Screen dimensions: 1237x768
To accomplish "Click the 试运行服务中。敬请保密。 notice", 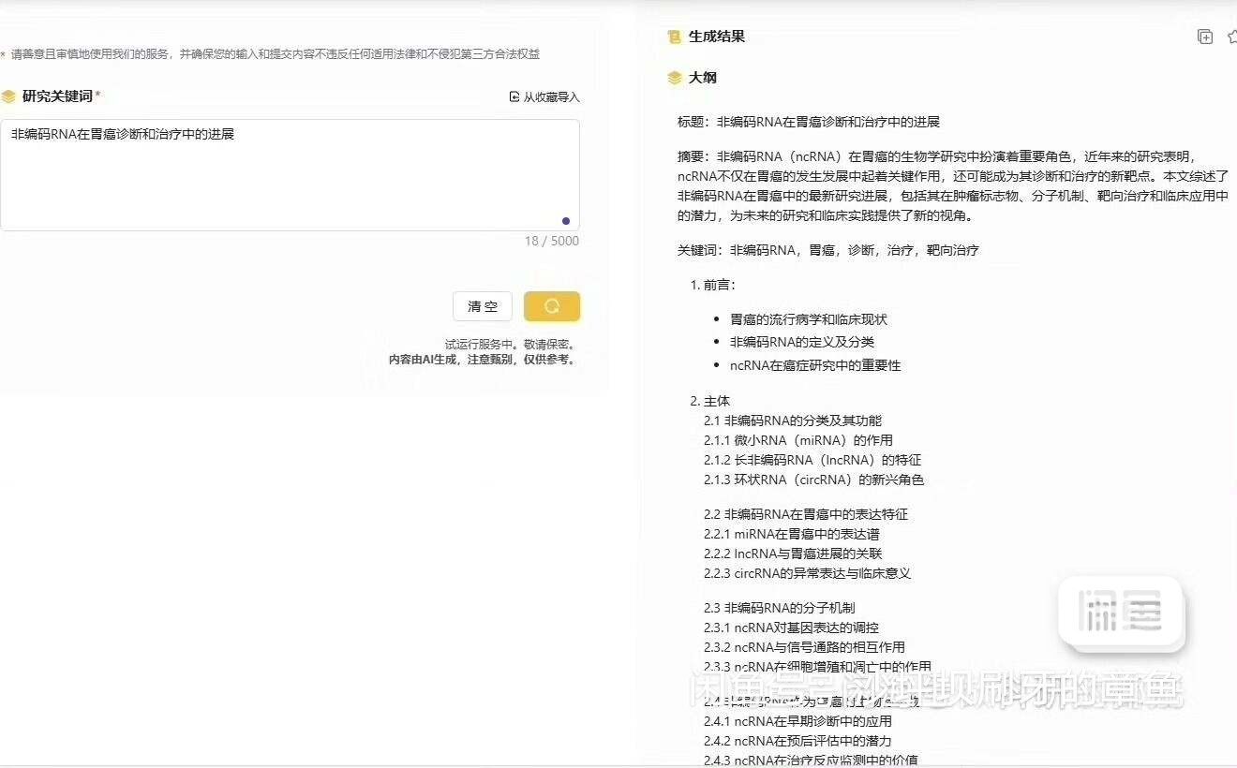I will tap(511, 344).
